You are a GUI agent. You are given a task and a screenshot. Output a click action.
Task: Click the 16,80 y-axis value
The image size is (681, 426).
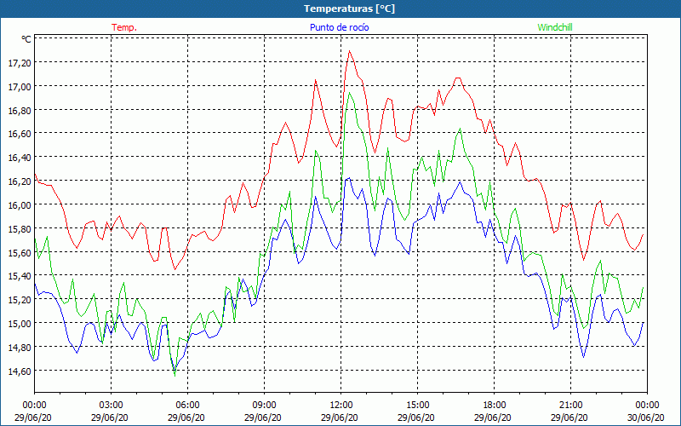pyautogui.click(x=20, y=111)
